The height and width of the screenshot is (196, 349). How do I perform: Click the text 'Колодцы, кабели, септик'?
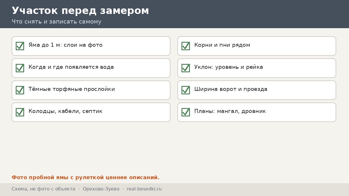tap(65, 112)
